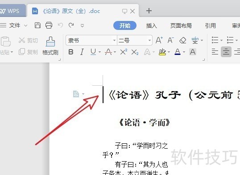Viewport: 240px width, 175px height.
Task: Apply Superscript formatting
Action: point(124,52)
